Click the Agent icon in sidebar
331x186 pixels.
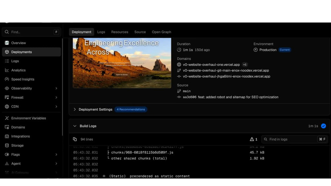pos(7,164)
